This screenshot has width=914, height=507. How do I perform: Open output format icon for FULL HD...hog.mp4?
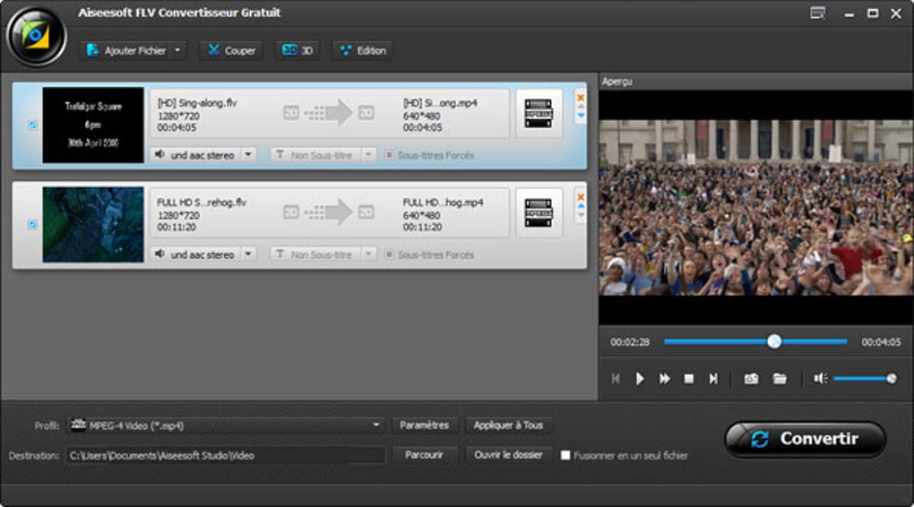539,212
